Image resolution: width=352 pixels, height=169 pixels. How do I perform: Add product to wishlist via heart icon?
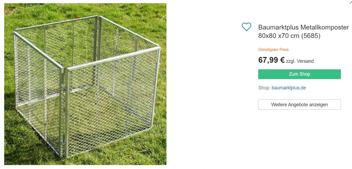click(246, 27)
